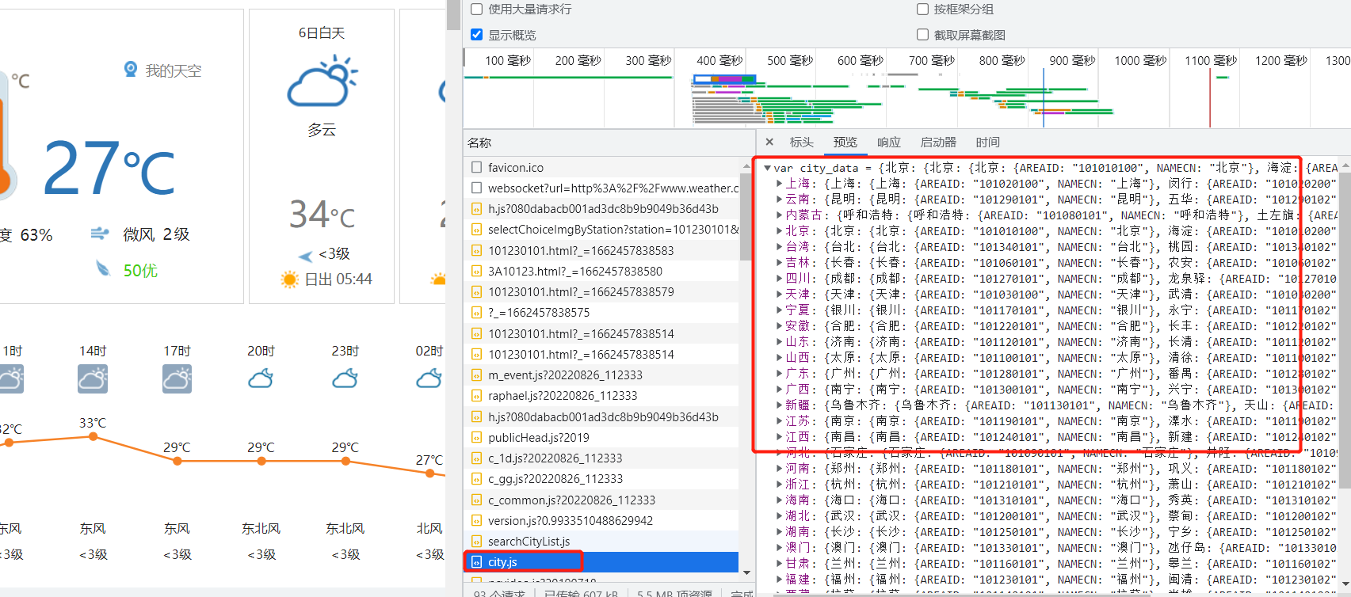Click the location pin icon beside 我的天空

point(131,70)
